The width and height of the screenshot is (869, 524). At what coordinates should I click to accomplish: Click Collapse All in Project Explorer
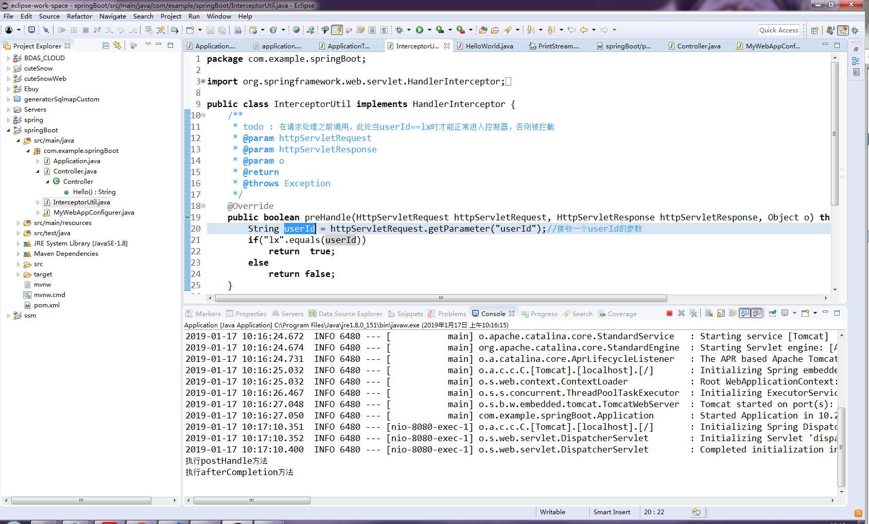[106, 45]
